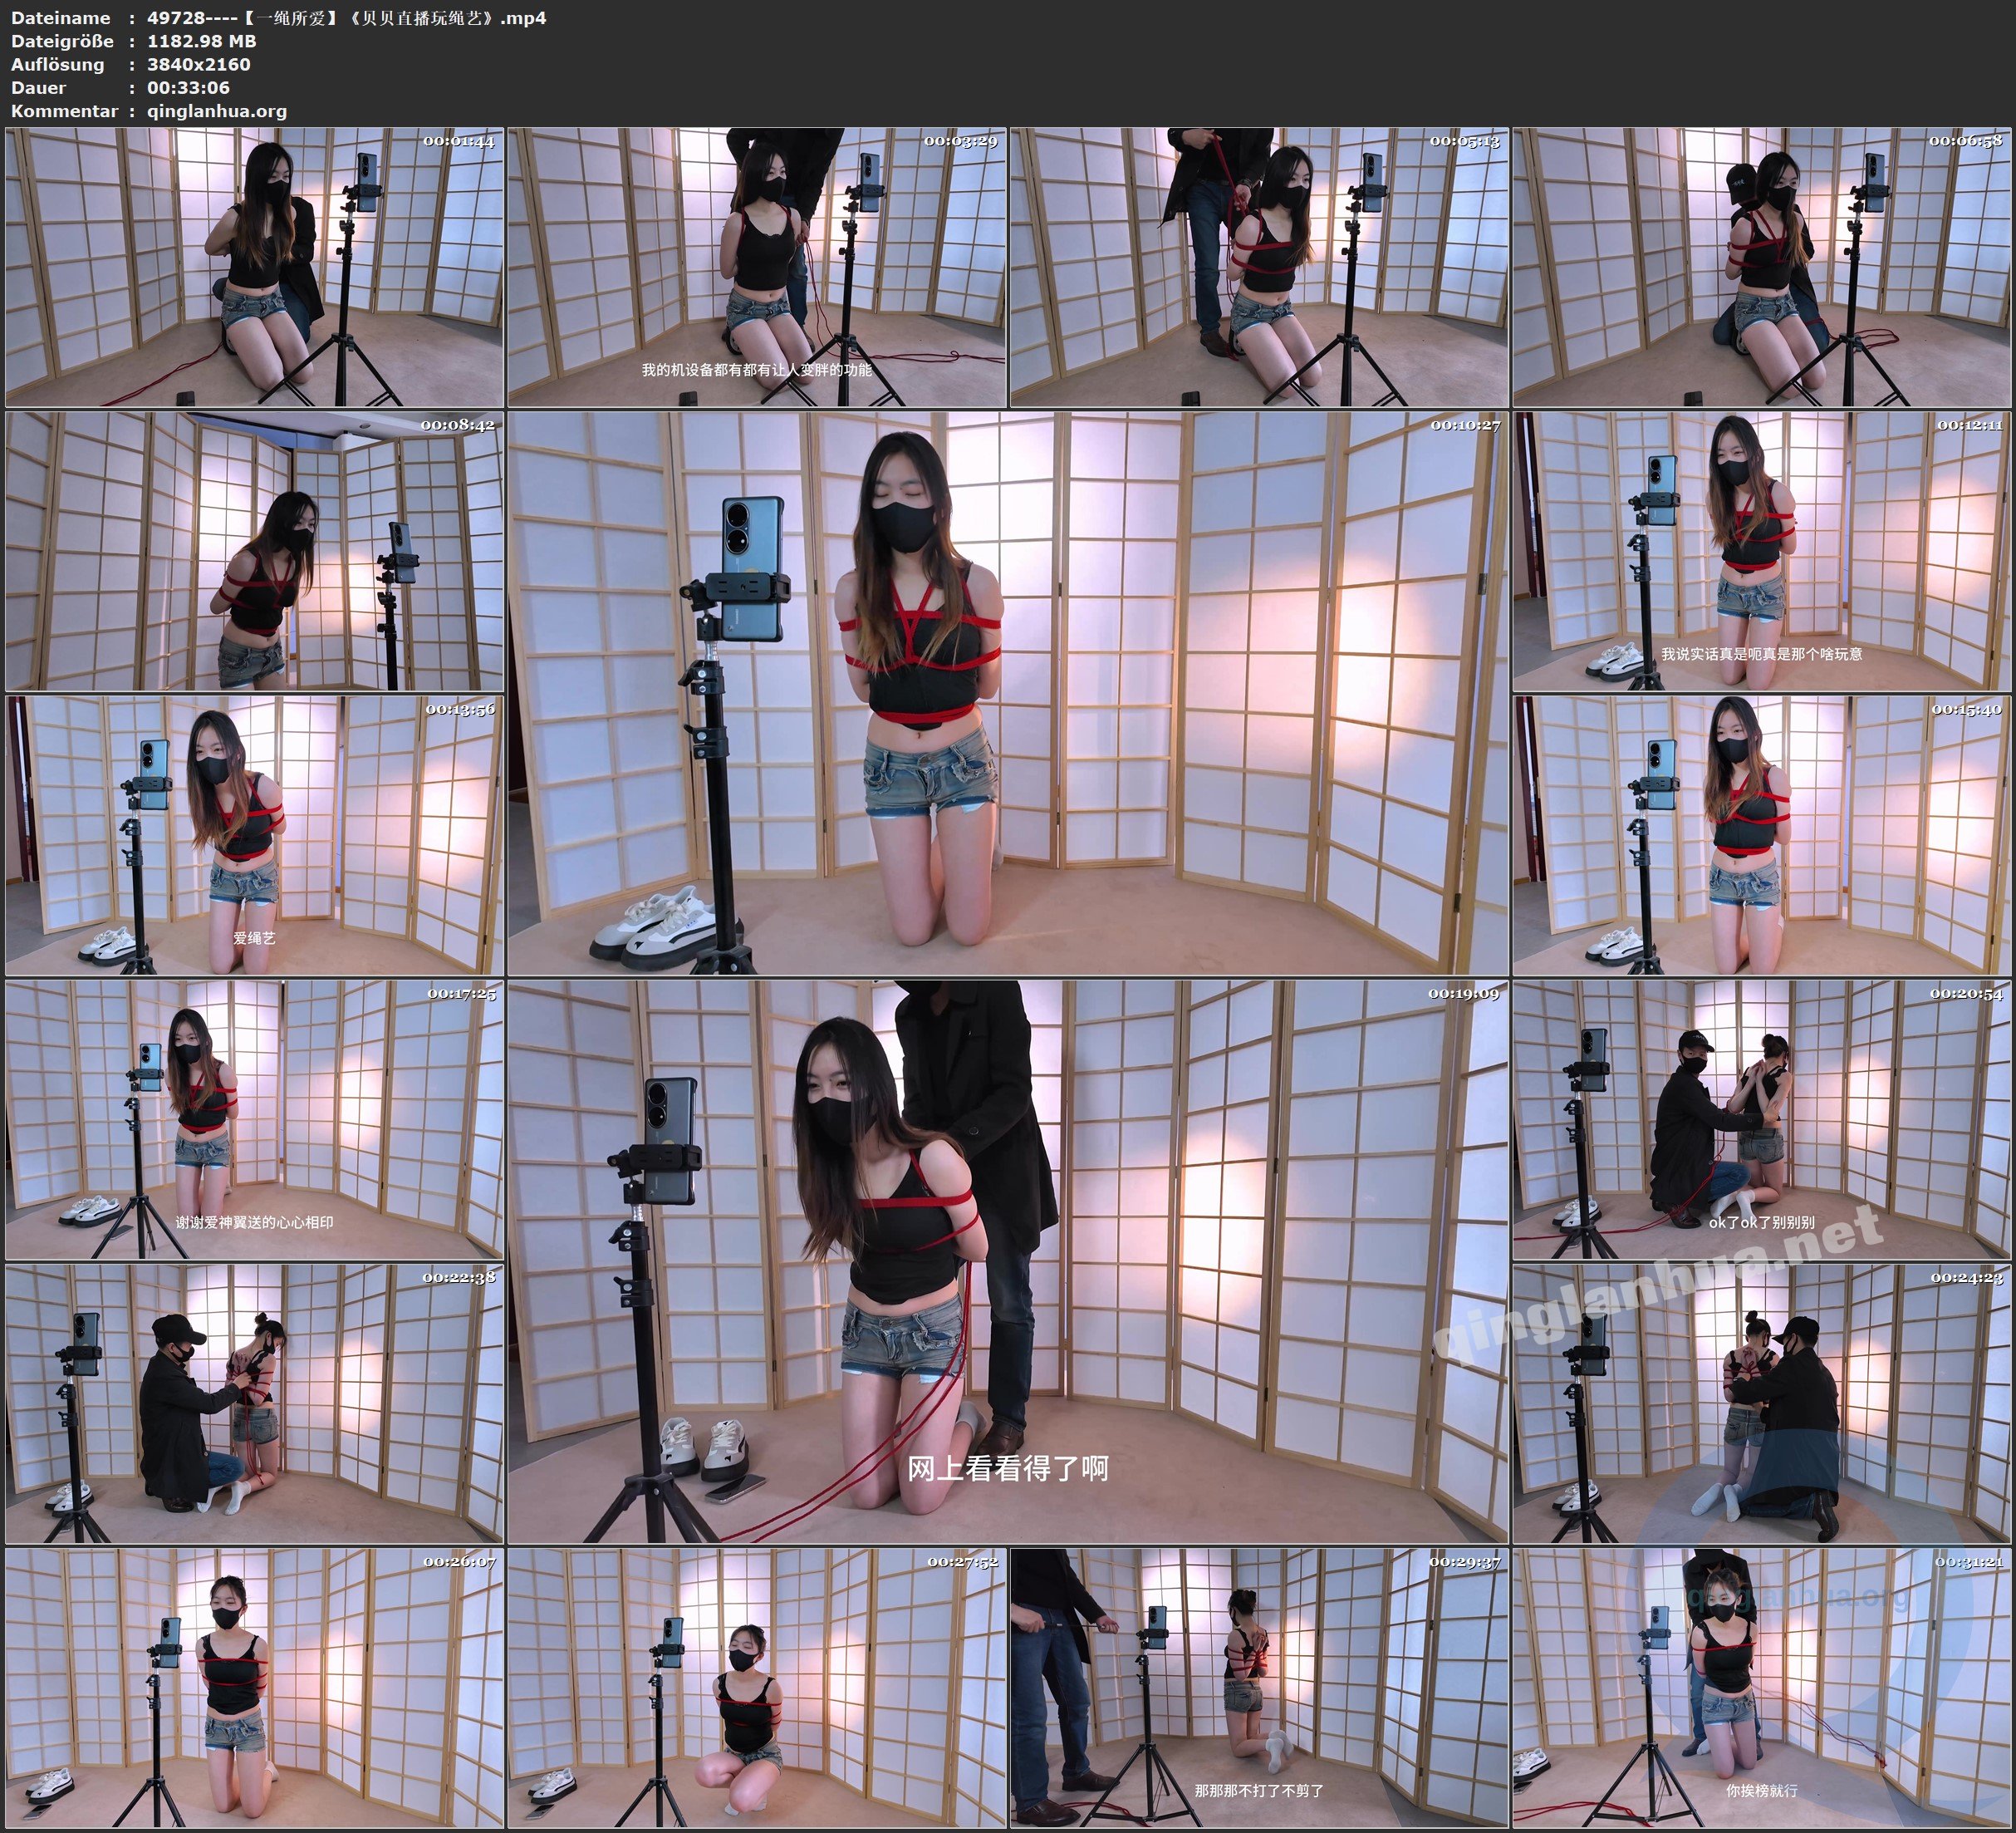Screen dimensions: 2016x1833
Task: Select the frame at 00:03:29
Action: click(757, 268)
